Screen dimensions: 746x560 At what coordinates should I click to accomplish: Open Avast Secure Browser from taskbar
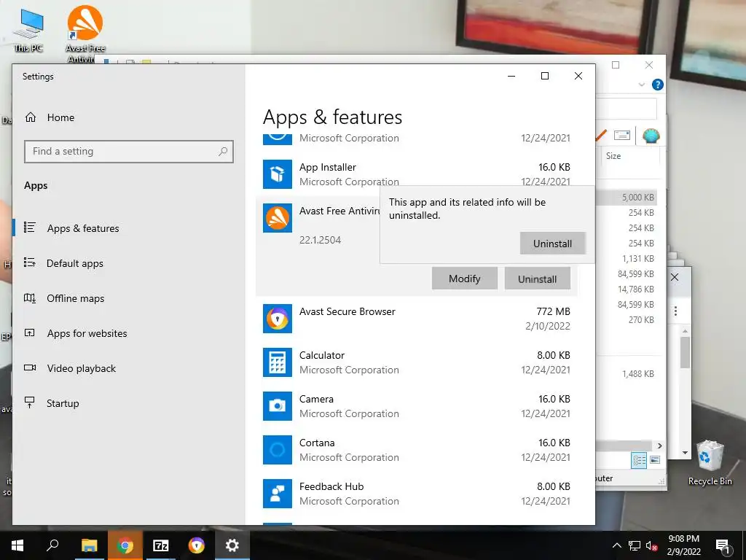pyautogui.click(x=196, y=545)
